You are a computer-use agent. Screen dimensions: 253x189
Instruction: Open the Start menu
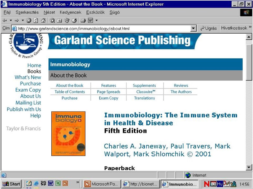tap(11, 184)
